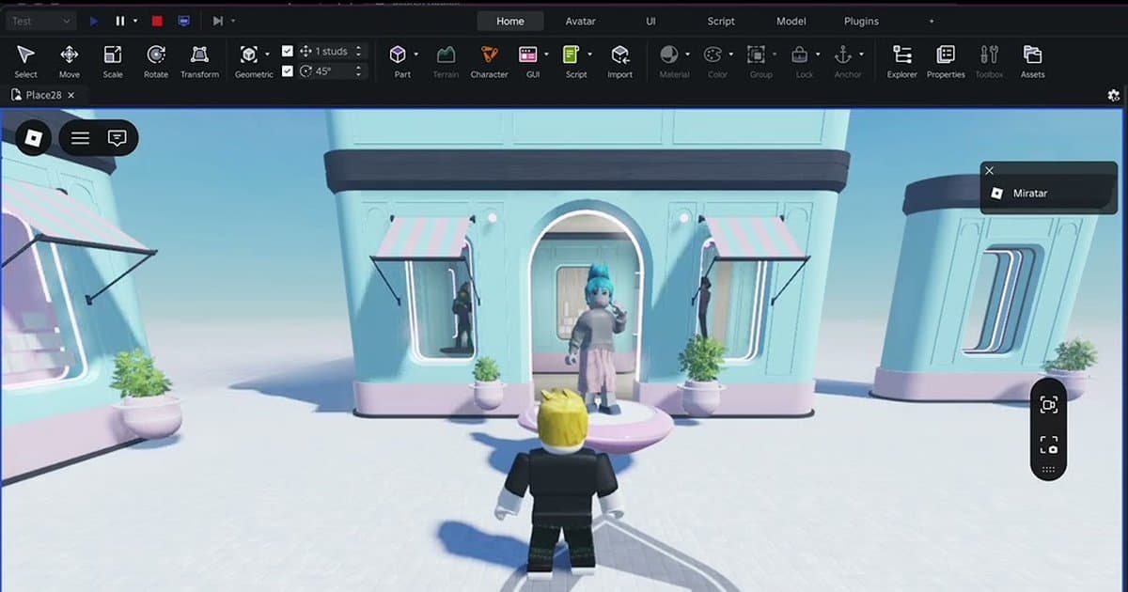Activate the Move tool
The image size is (1128, 592).
pos(69,61)
